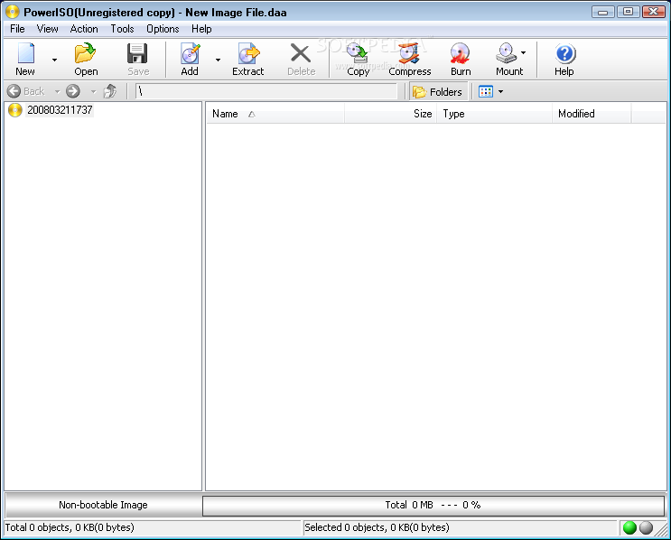
Task: Click the PowerISO title bar disc icon
Action: coord(13,12)
